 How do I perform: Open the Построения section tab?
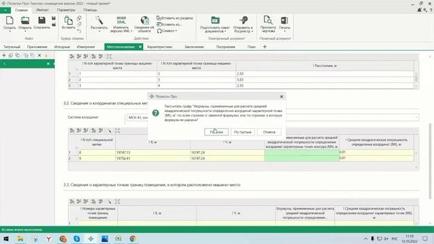click(226, 47)
